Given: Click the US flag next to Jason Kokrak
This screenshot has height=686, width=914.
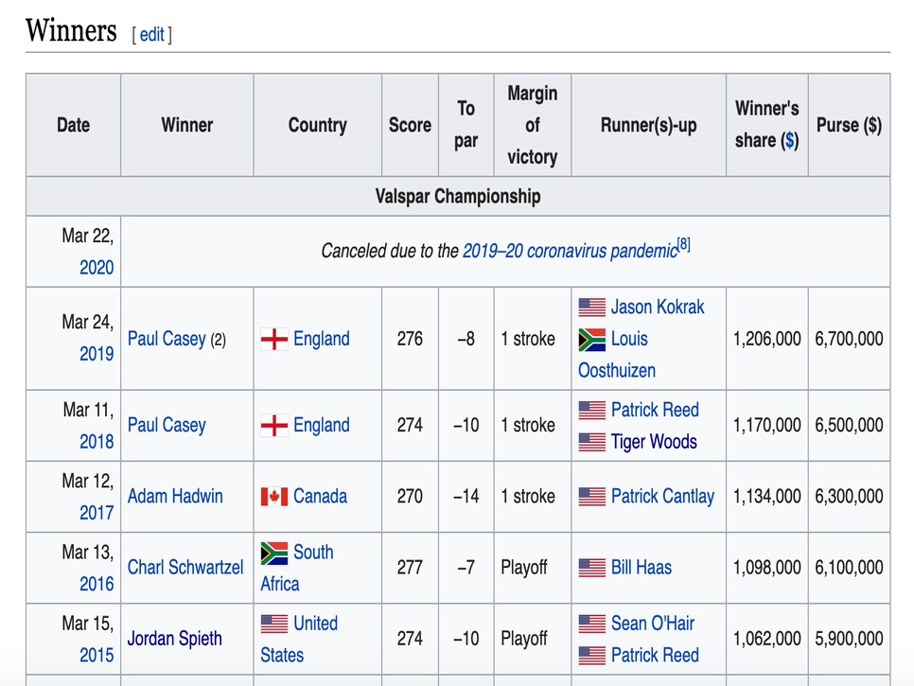Looking at the screenshot, I should pos(591,308).
